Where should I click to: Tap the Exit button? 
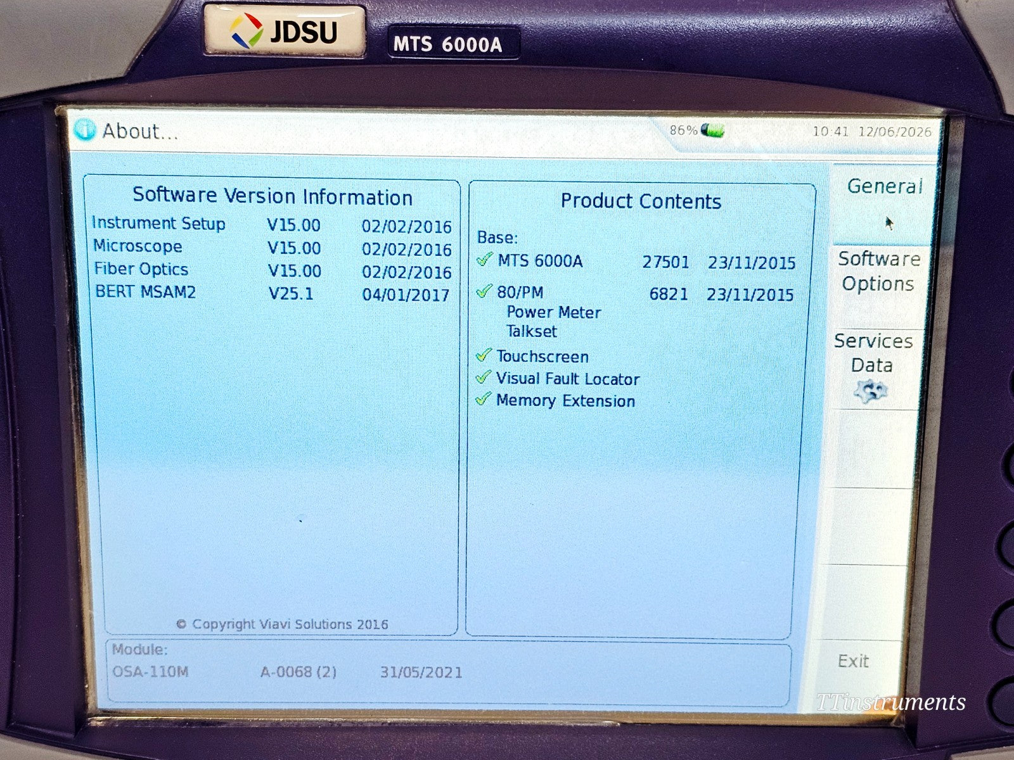click(x=853, y=662)
